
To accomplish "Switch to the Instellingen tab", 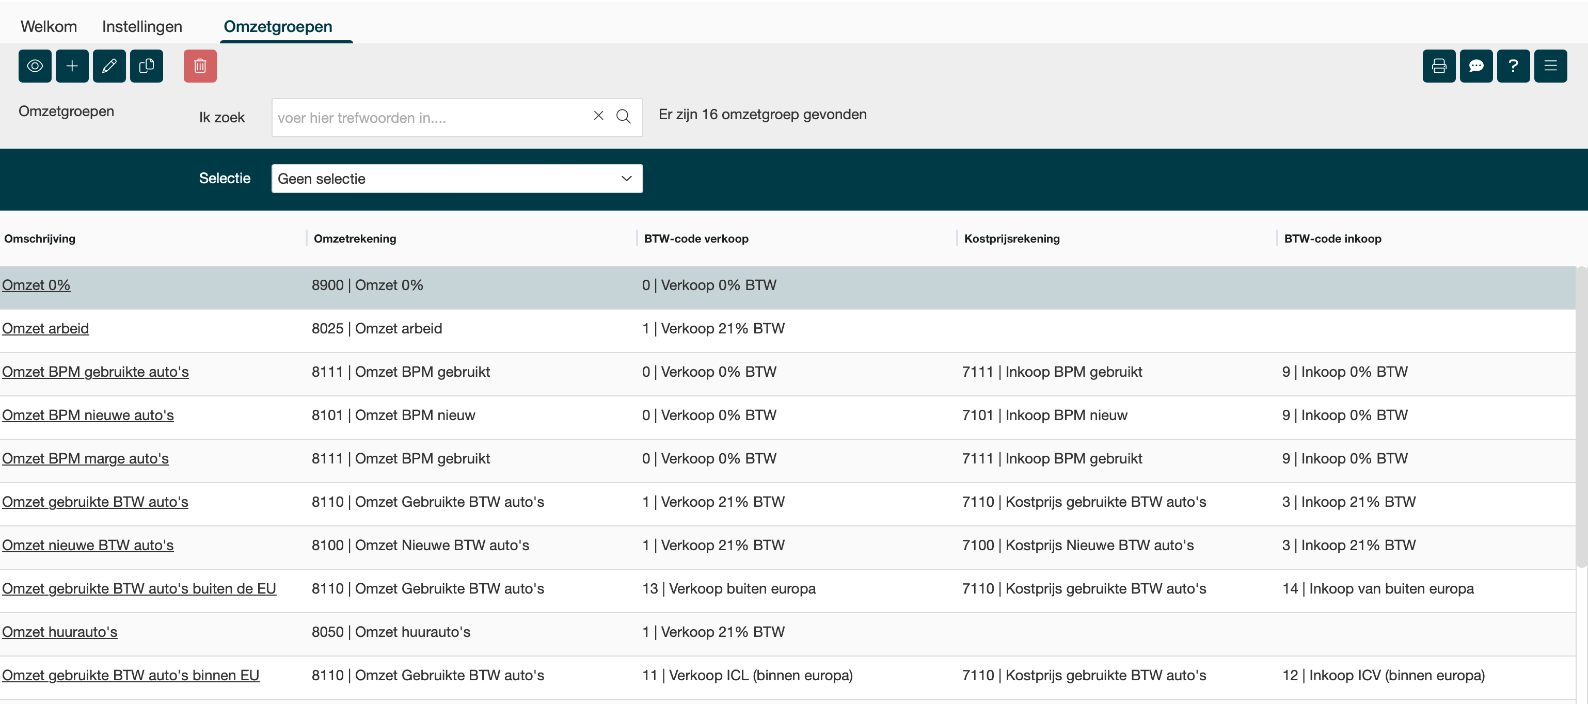I will click(142, 26).
